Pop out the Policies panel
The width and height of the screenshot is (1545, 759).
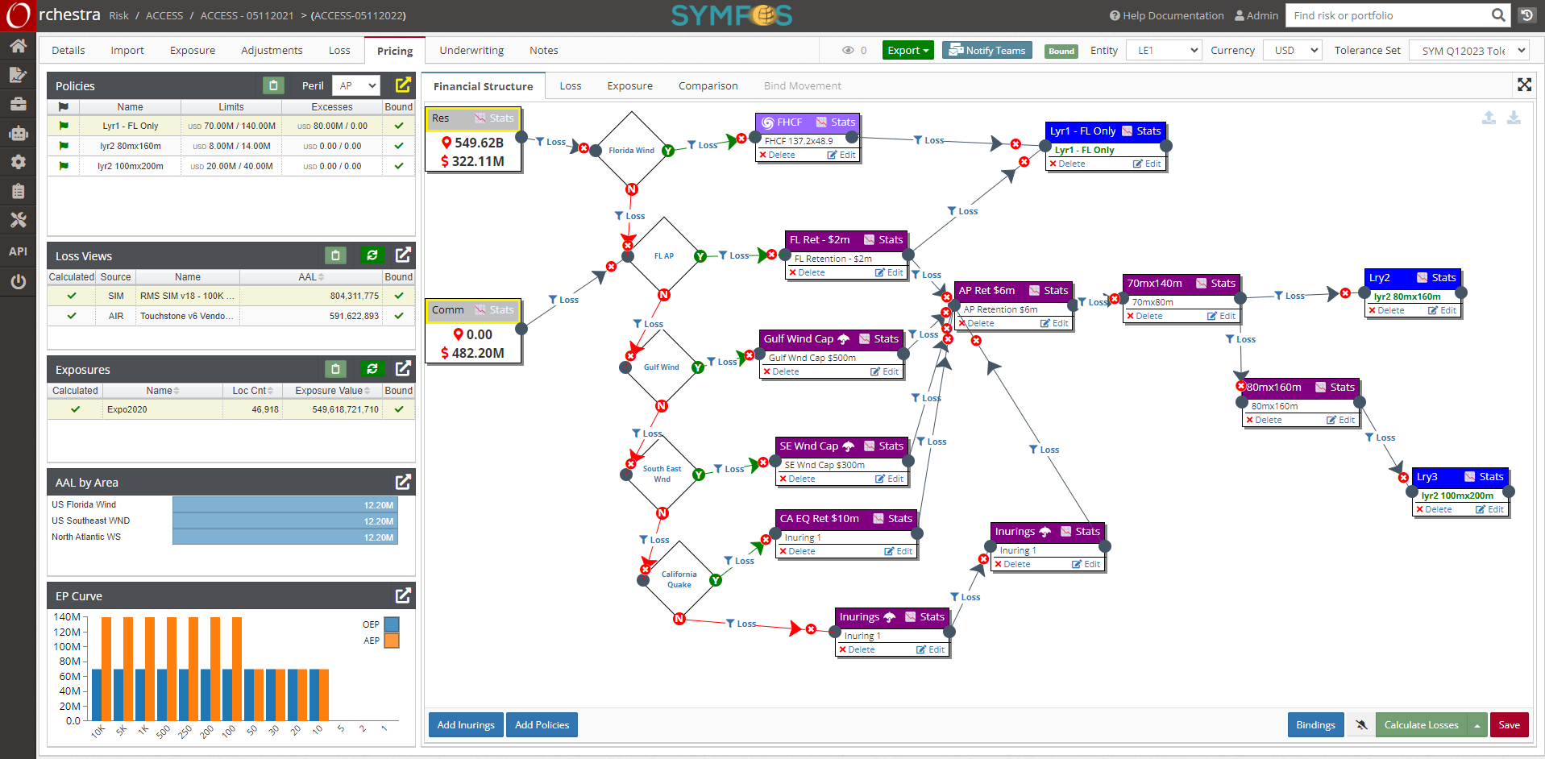tap(403, 85)
